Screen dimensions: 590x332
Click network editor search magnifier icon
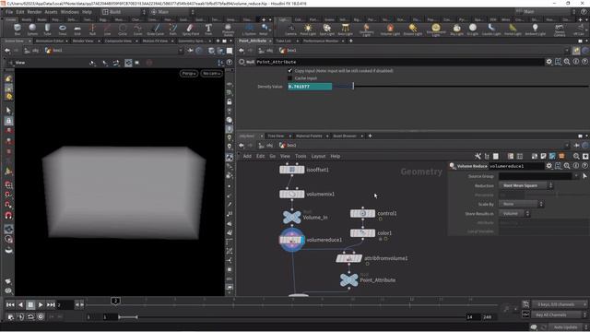576,156
